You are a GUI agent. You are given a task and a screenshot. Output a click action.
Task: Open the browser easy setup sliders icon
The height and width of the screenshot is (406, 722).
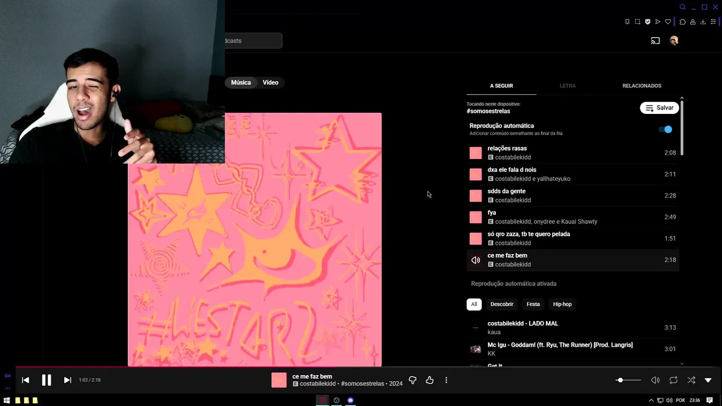(x=713, y=22)
